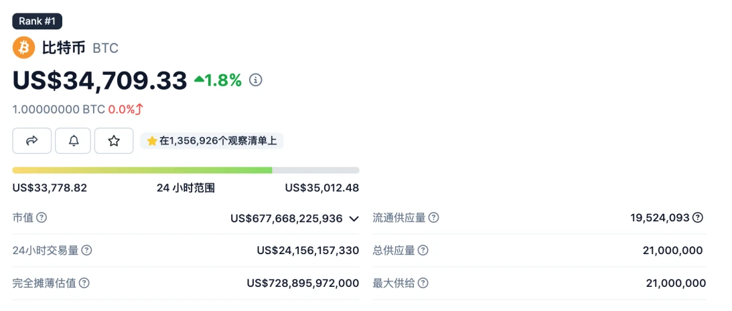The width and height of the screenshot is (732, 311).
Task: Click help icon next to 24小时交易量
Action: (86, 250)
